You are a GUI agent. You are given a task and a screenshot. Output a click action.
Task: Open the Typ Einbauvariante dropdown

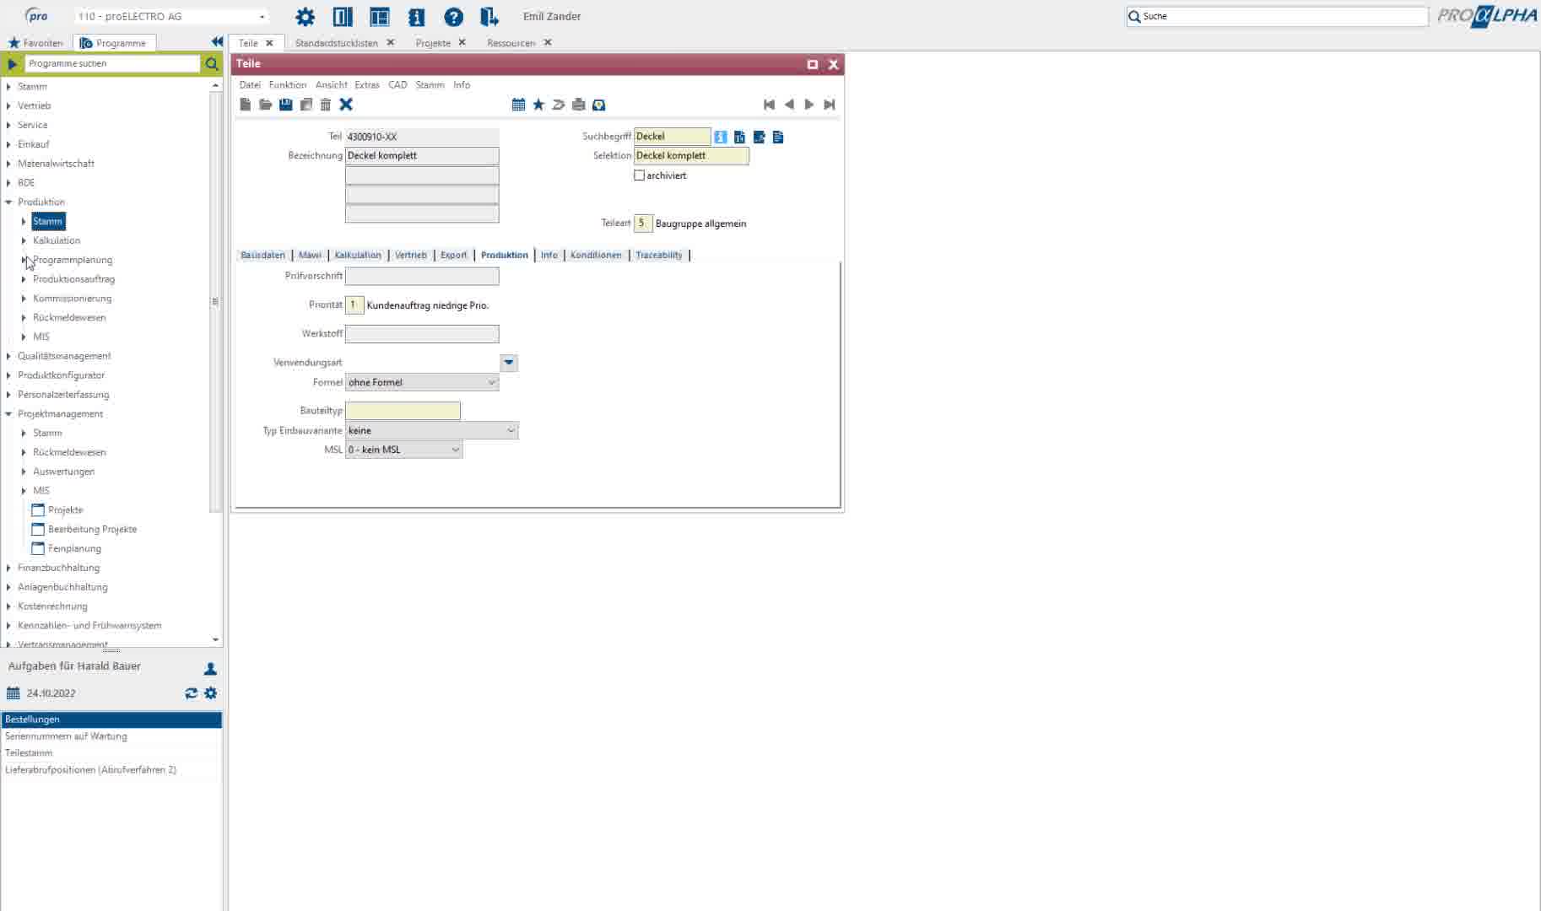tap(431, 430)
